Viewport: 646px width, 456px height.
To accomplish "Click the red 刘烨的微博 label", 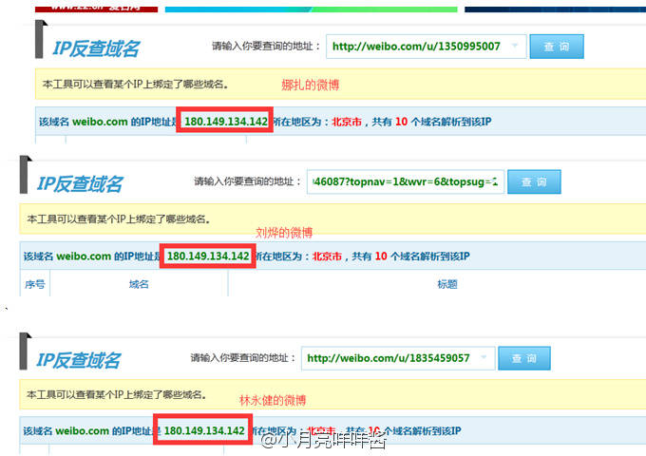I will point(284,233).
